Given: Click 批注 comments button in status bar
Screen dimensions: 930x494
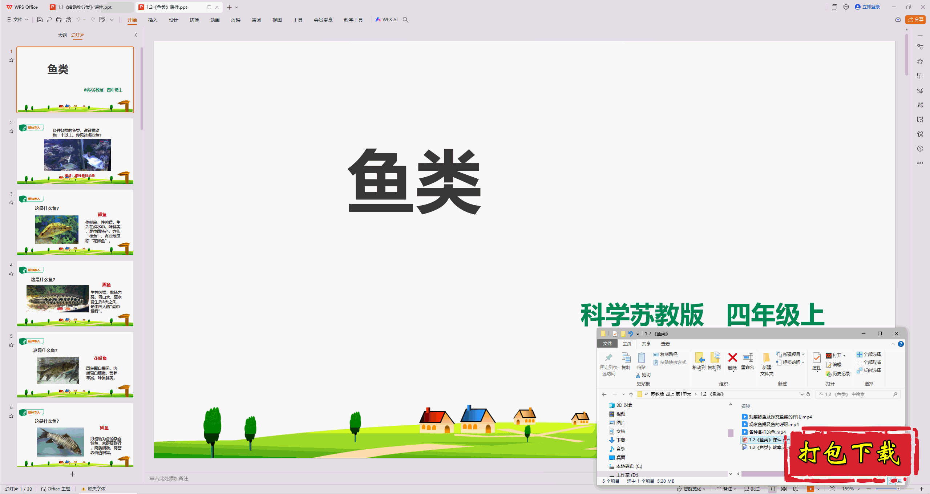Looking at the screenshot, I should (752, 489).
